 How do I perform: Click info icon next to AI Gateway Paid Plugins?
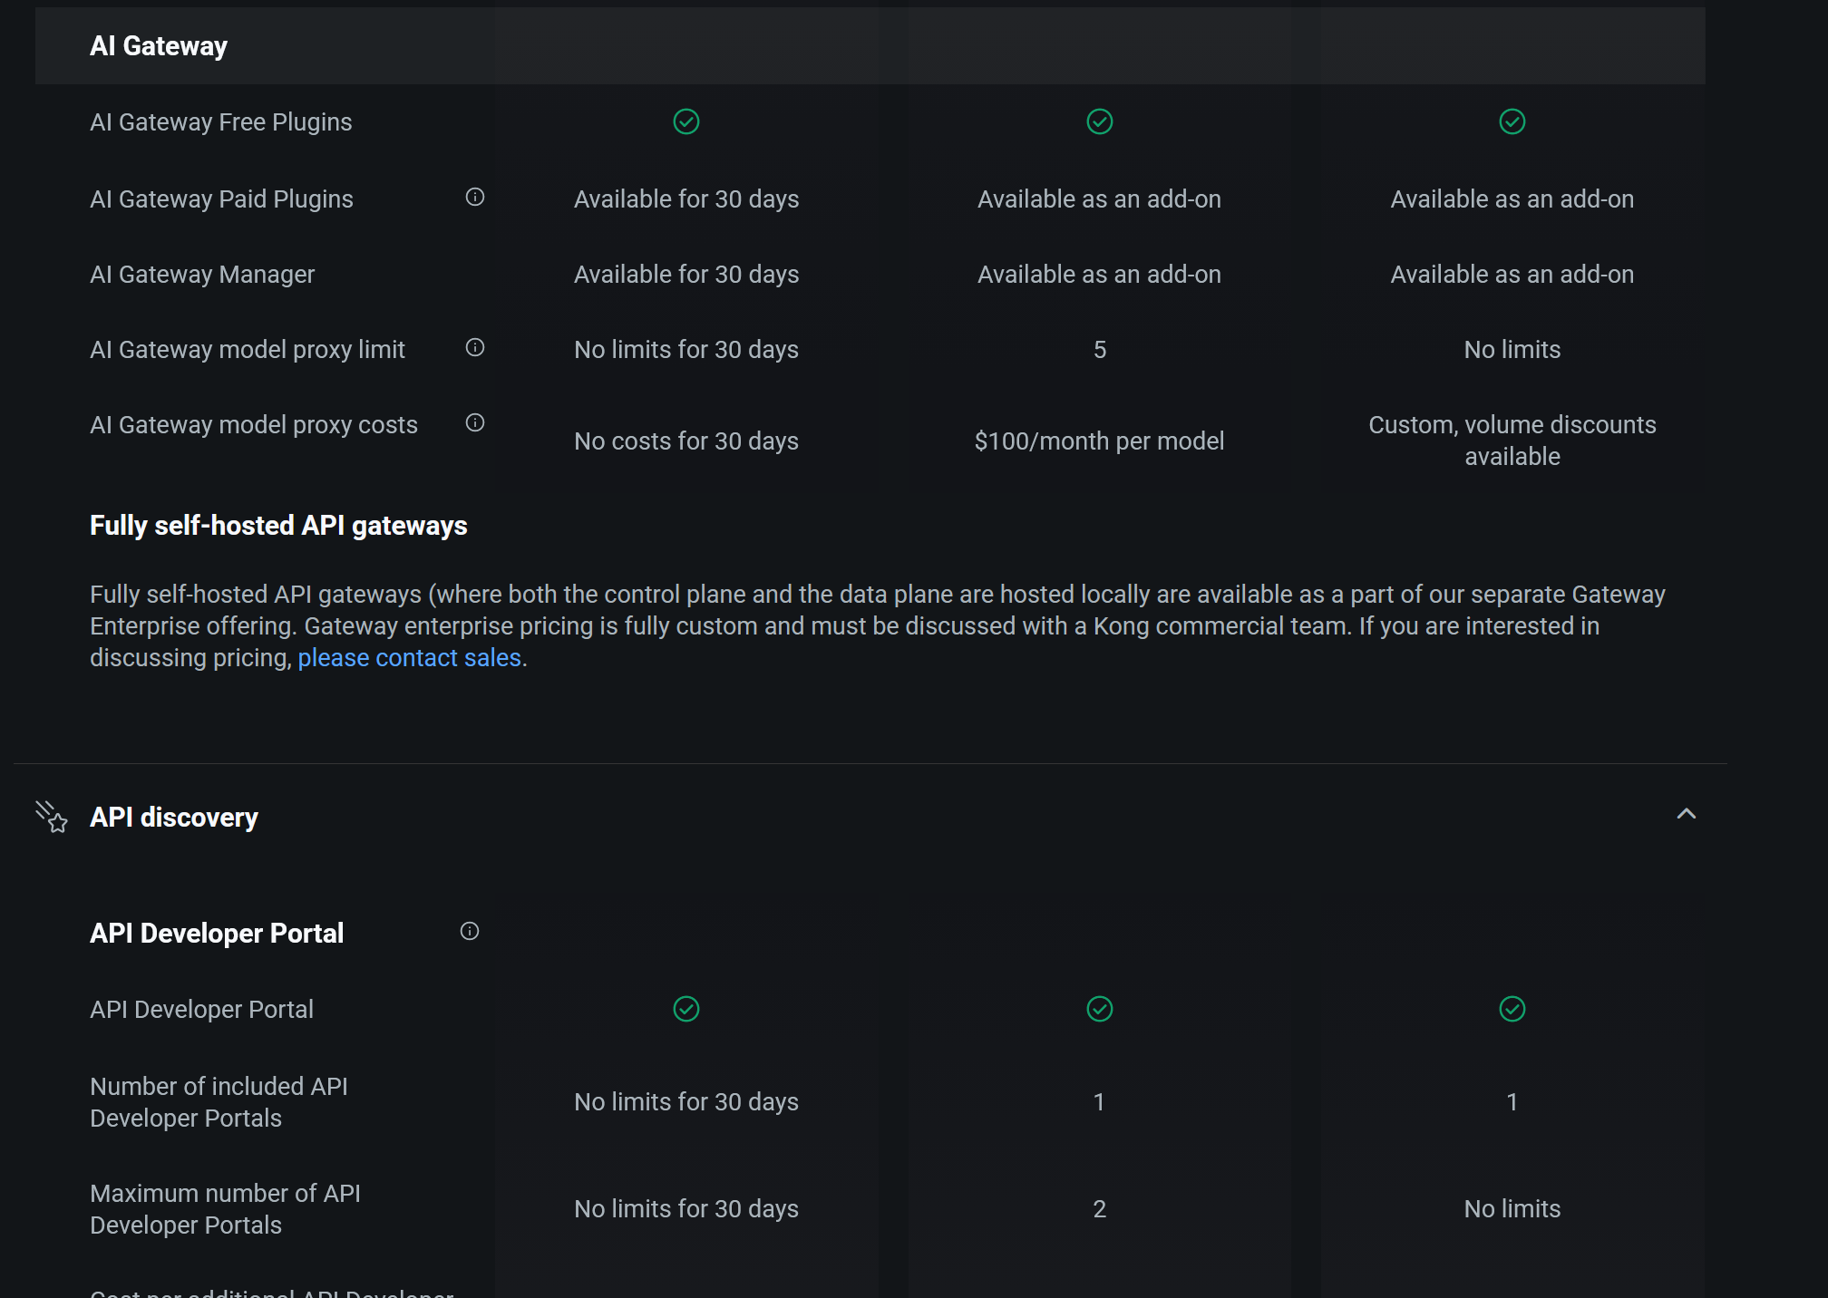(x=475, y=197)
